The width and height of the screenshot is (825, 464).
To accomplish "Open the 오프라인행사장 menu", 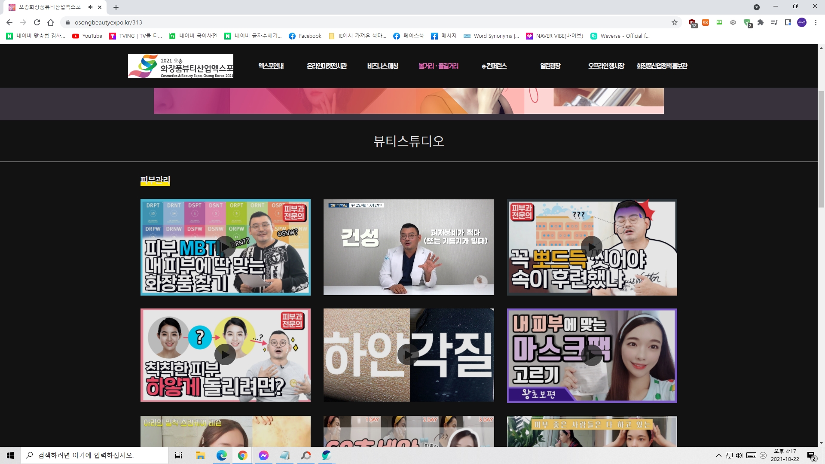I will (606, 66).
